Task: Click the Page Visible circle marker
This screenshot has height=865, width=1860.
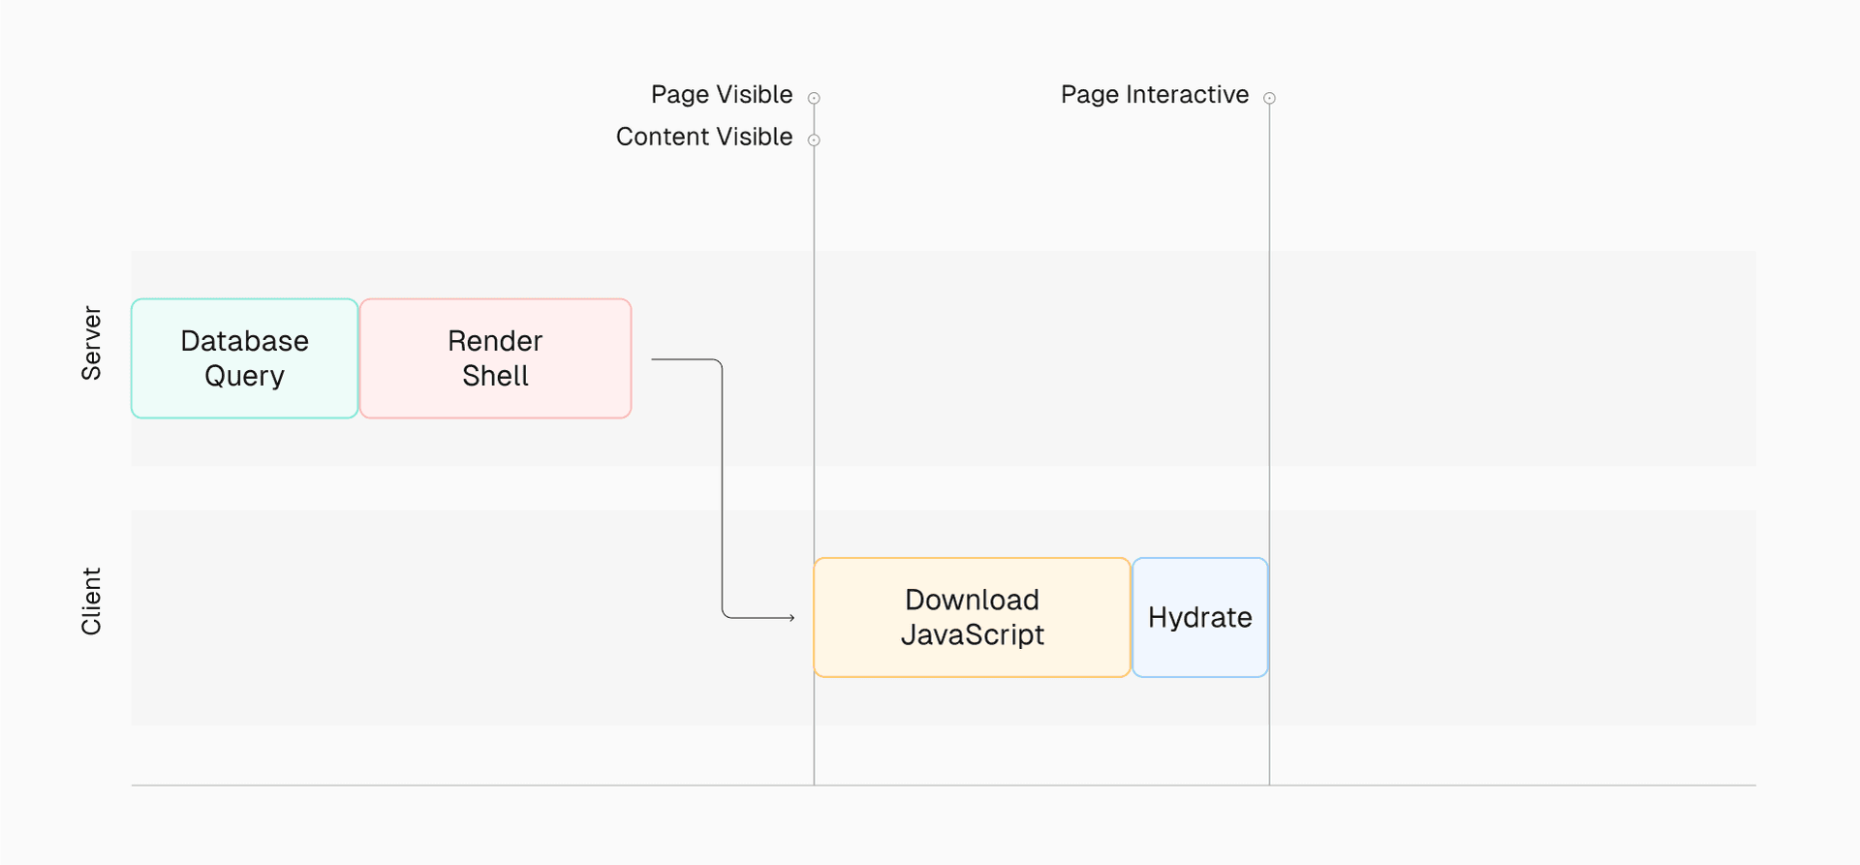Action: click(814, 98)
